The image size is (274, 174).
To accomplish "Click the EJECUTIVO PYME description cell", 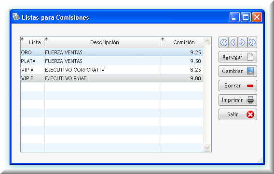I will 66,78.
